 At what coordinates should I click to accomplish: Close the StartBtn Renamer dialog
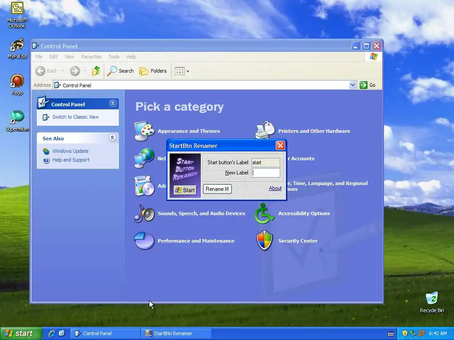280,145
